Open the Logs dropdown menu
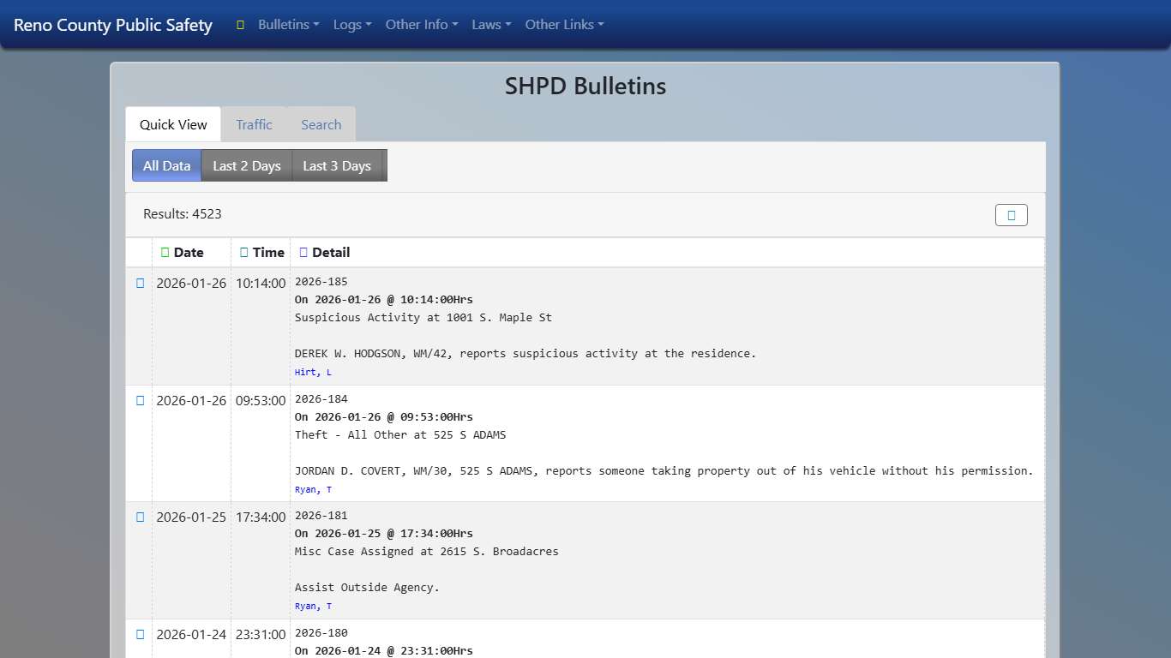 click(x=351, y=25)
